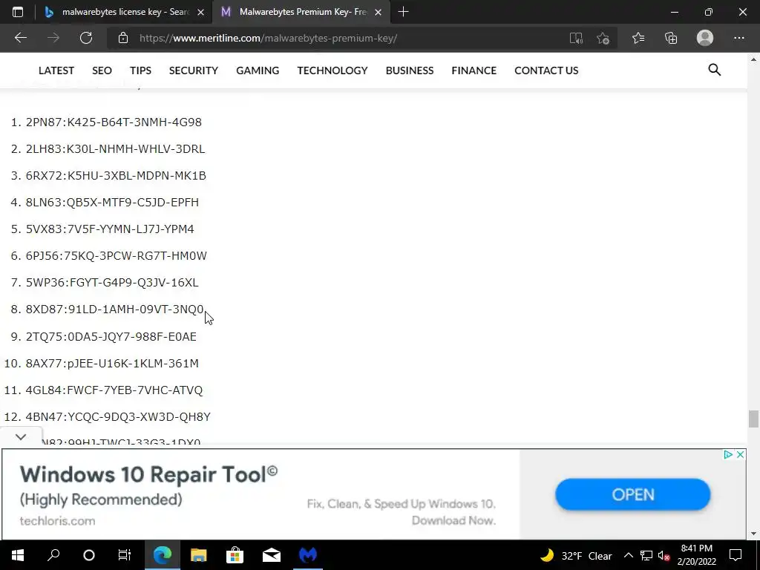
Task: Refresh the current page
Action: (86, 38)
